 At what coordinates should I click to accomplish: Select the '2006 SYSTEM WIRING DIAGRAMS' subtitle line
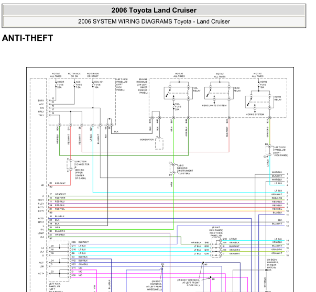coord(154,21)
